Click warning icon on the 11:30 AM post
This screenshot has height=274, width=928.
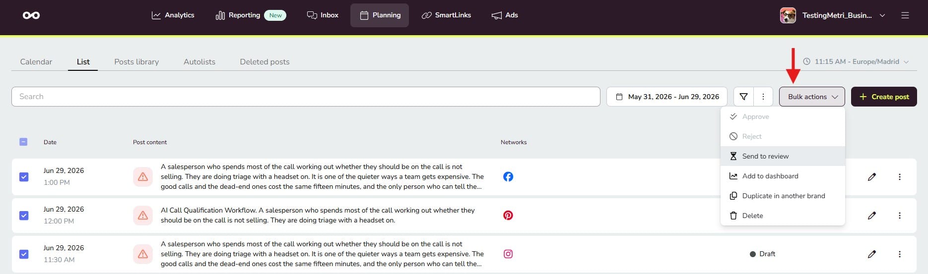143,254
